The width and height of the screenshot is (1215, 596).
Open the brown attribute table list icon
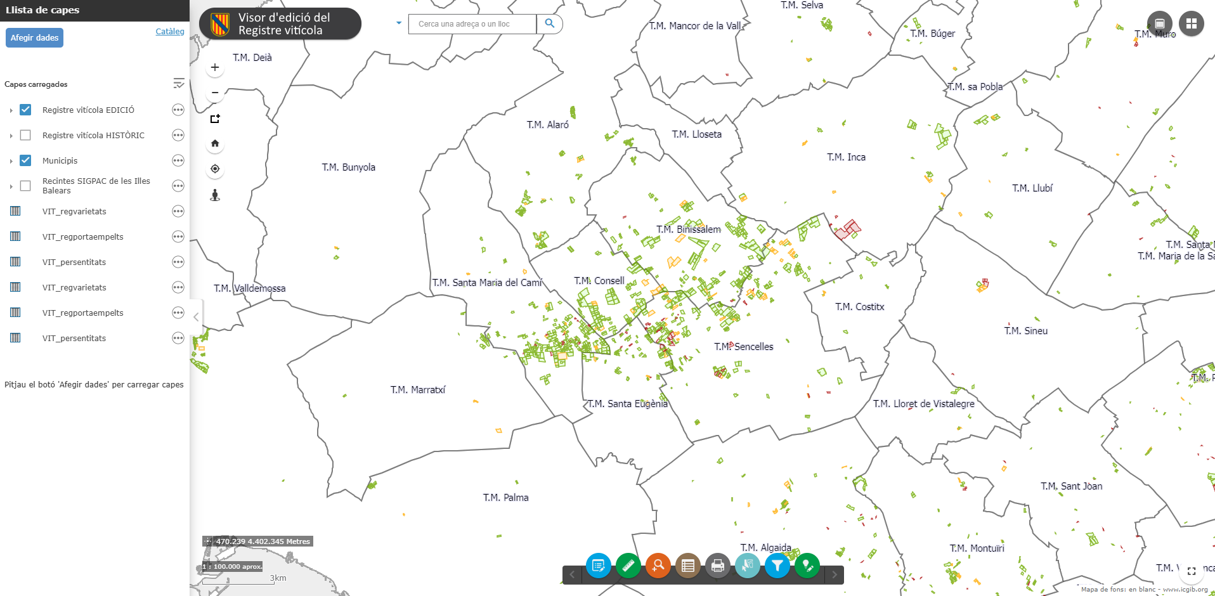pyautogui.click(x=687, y=565)
